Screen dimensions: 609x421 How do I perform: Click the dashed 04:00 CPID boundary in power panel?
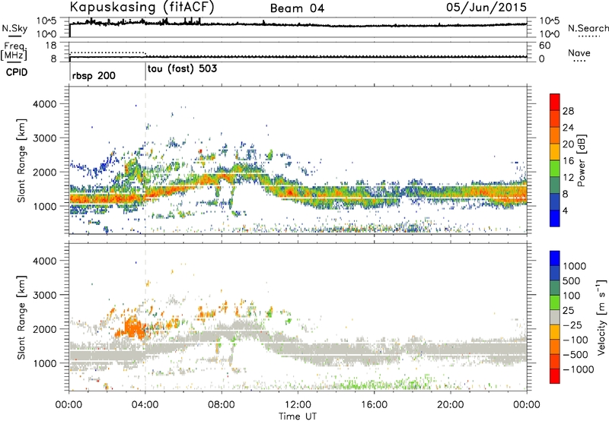(x=145, y=160)
